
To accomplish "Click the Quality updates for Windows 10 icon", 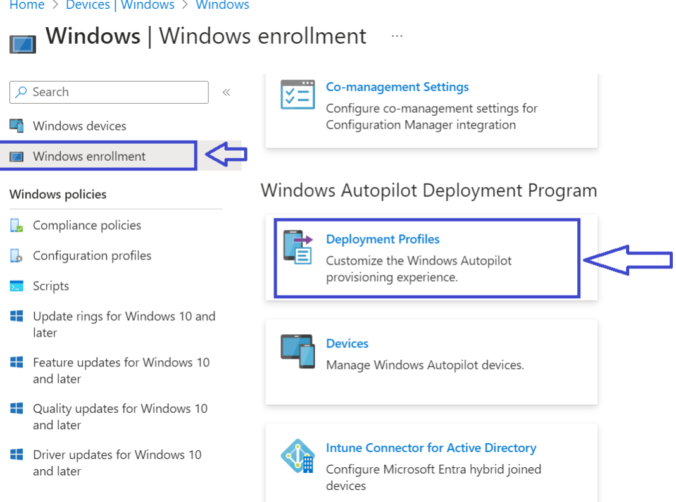I will (x=18, y=409).
